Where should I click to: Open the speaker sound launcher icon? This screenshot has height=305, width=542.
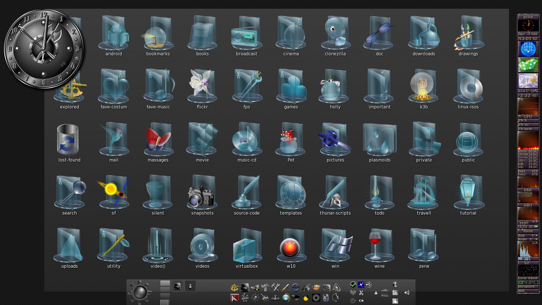tap(336, 287)
